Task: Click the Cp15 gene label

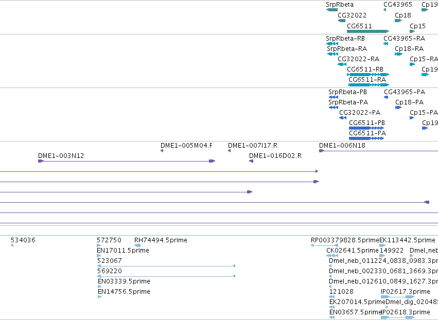Action: point(417,26)
